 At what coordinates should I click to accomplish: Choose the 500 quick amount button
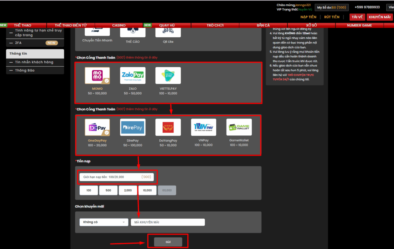point(108,190)
